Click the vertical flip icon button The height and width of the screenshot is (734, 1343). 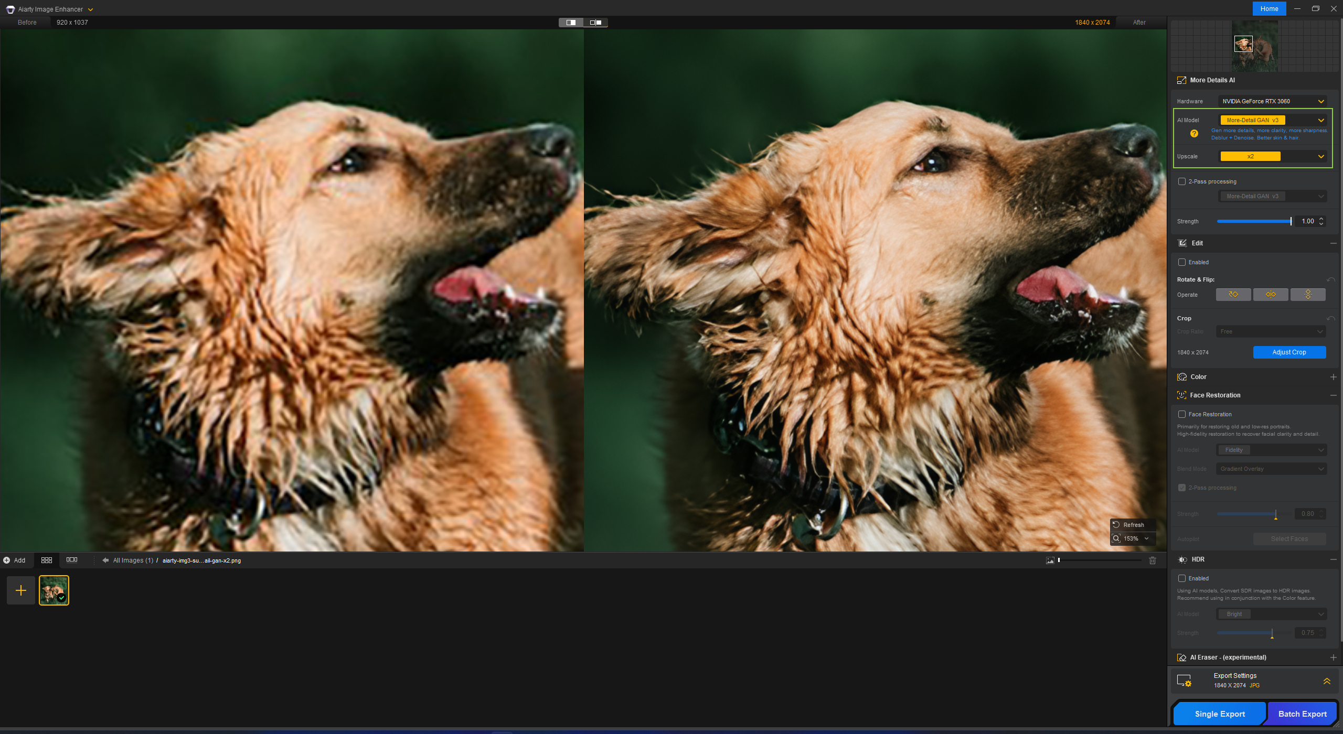1308,295
